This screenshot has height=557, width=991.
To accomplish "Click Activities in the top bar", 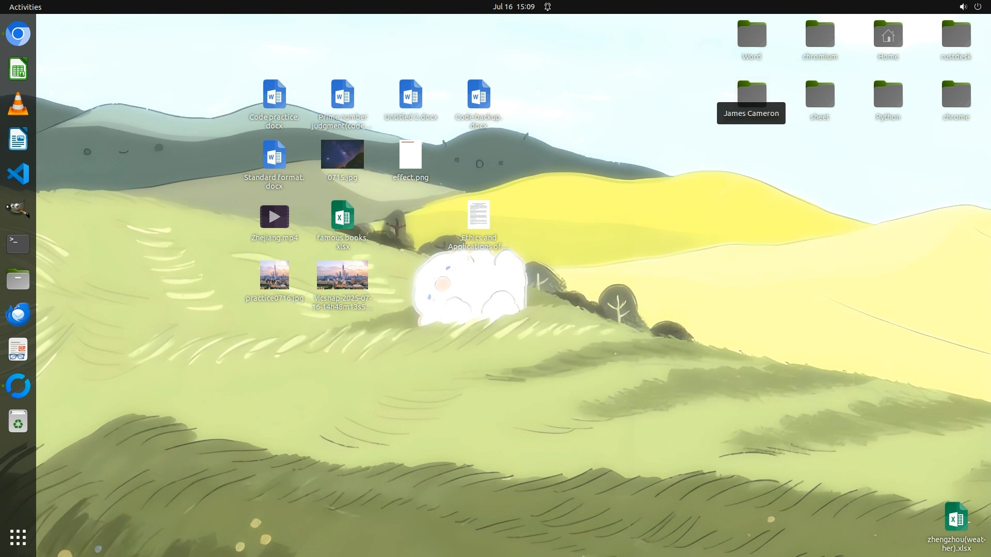I will (25, 7).
